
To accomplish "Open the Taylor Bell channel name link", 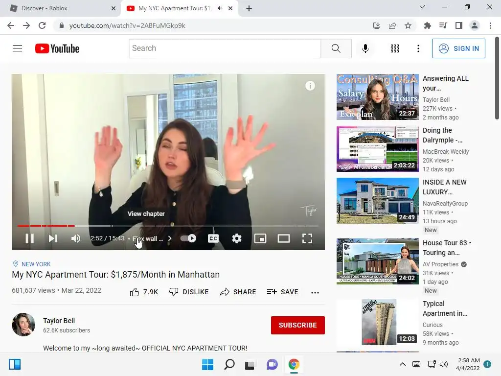I will [59, 321].
